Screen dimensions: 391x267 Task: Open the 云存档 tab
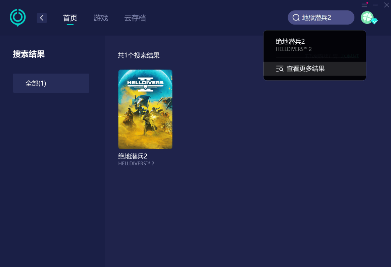click(135, 18)
